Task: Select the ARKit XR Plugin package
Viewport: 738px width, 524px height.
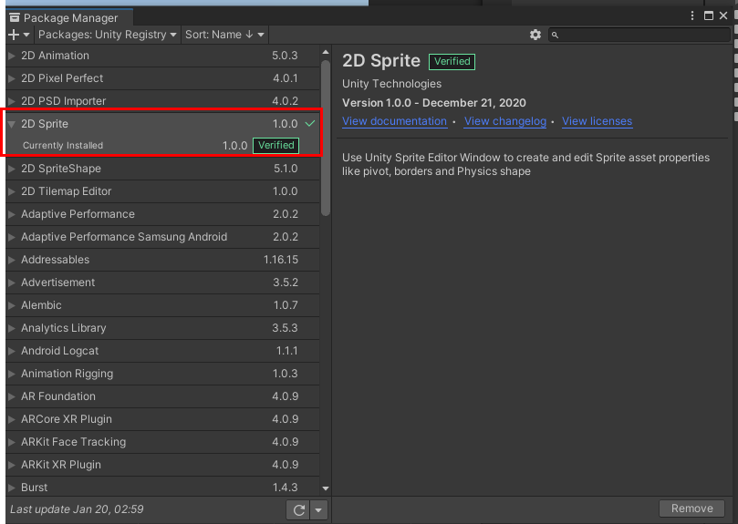Action: click(162, 465)
